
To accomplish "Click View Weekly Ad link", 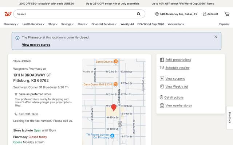I will point(177,87).
